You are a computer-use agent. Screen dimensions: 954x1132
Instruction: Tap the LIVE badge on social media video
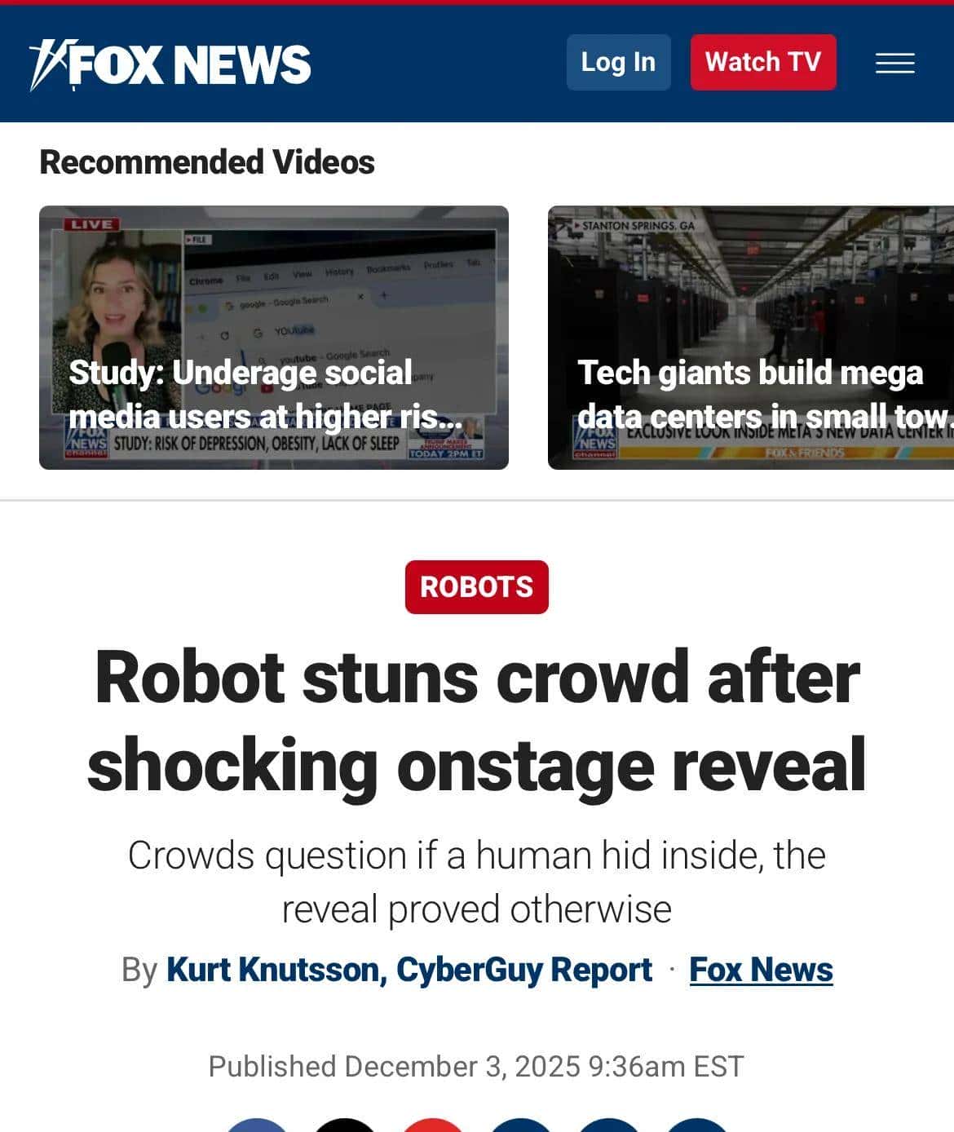click(x=91, y=224)
